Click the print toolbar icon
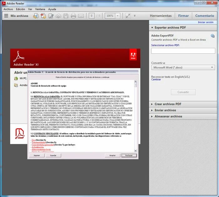Image resolution: width=219 pixels, height=197 pixels. coord(73,16)
